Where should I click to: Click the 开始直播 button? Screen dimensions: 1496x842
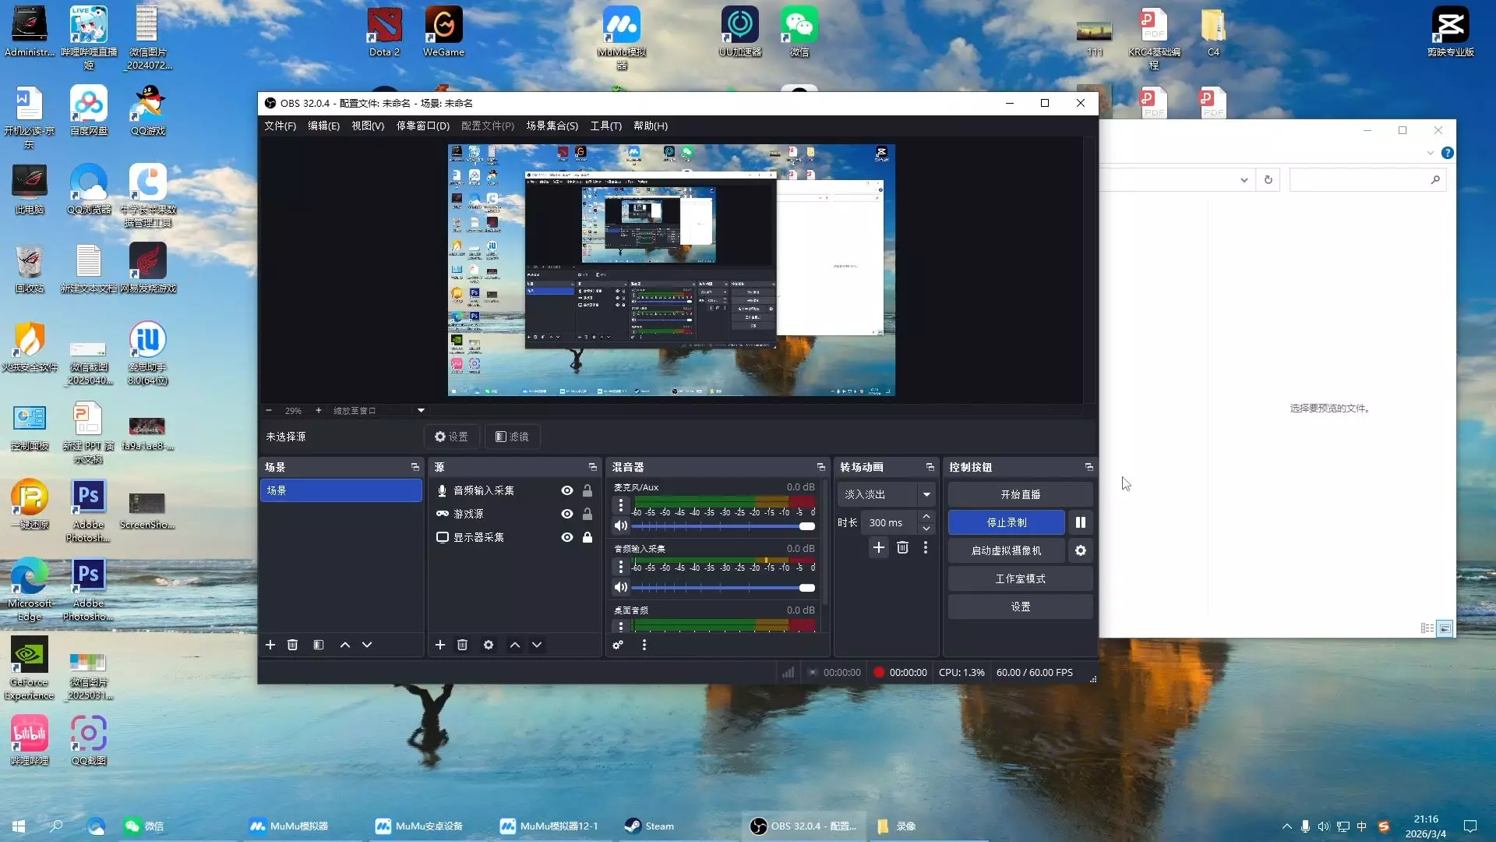coord(1020,494)
